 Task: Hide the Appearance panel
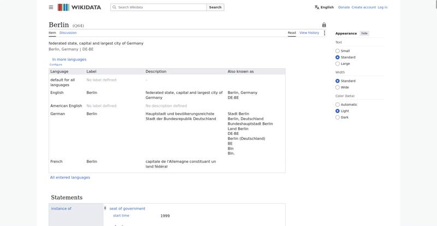364,33
